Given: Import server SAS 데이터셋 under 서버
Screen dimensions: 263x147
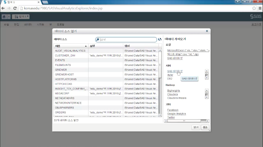Looking at the screenshot, I should point(175,71).
